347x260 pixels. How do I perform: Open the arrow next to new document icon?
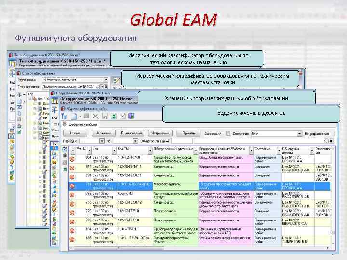80,116
